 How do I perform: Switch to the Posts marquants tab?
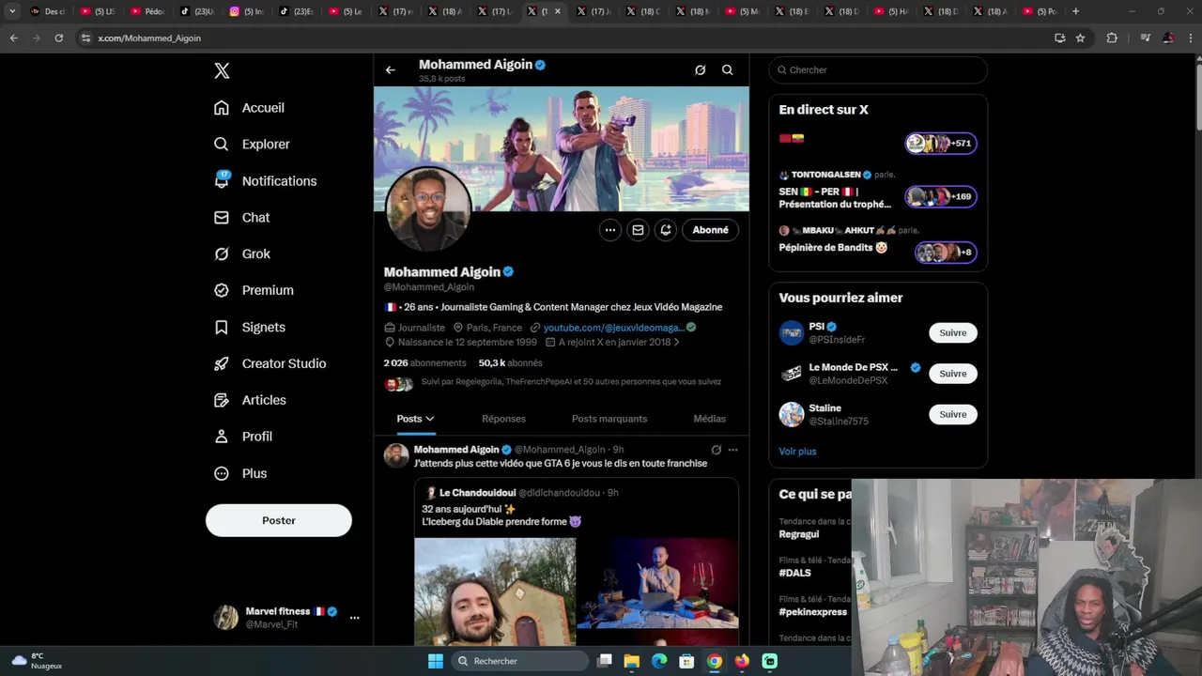click(x=609, y=419)
